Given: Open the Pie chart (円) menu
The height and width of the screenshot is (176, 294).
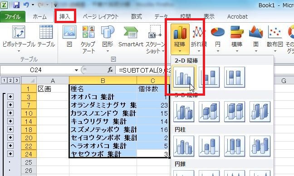Looking at the screenshot, I should coord(218,39).
